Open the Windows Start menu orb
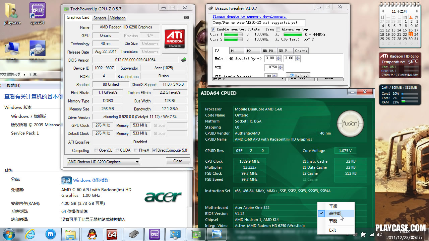This screenshot has width=429, height=241. 9,234
